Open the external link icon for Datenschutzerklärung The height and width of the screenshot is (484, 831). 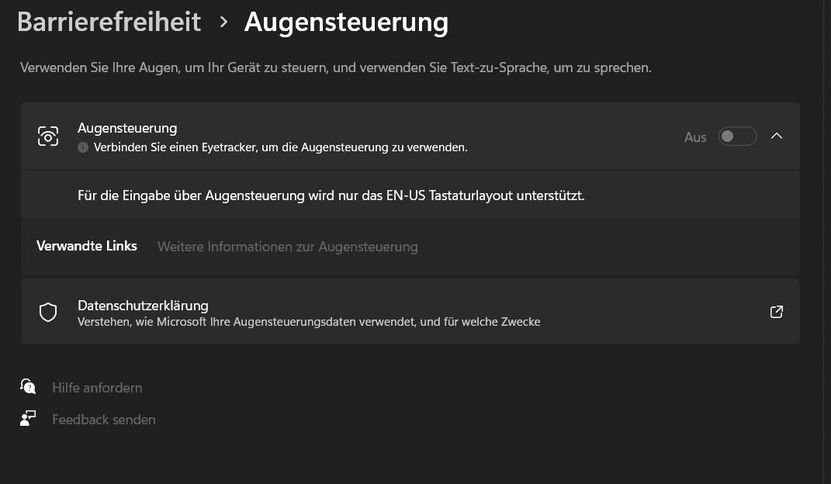(776, 312)
